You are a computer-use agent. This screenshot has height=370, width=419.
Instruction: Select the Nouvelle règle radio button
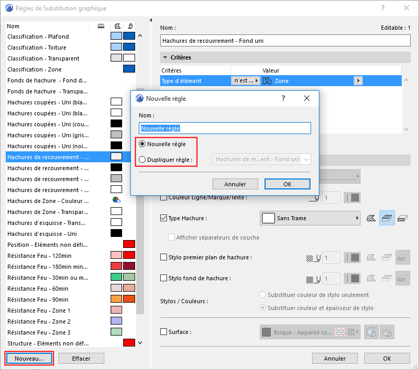pos(142,144)
